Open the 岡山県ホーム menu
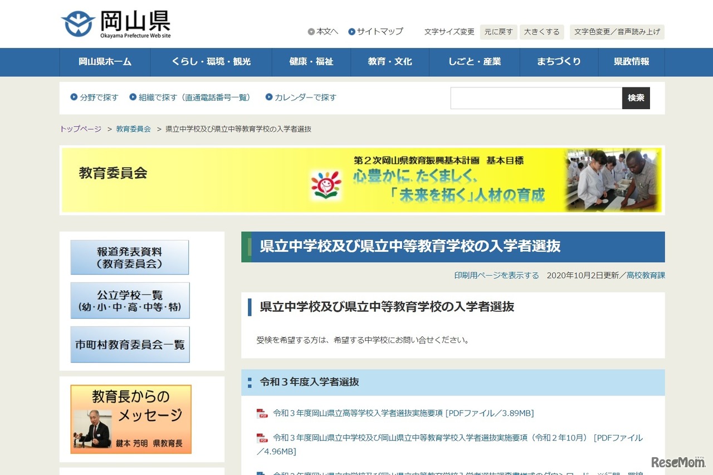The width and height of the screenshot is (713, 475). tap(105, 62)
